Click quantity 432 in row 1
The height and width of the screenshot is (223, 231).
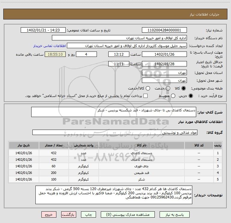[x=54, y=153]
